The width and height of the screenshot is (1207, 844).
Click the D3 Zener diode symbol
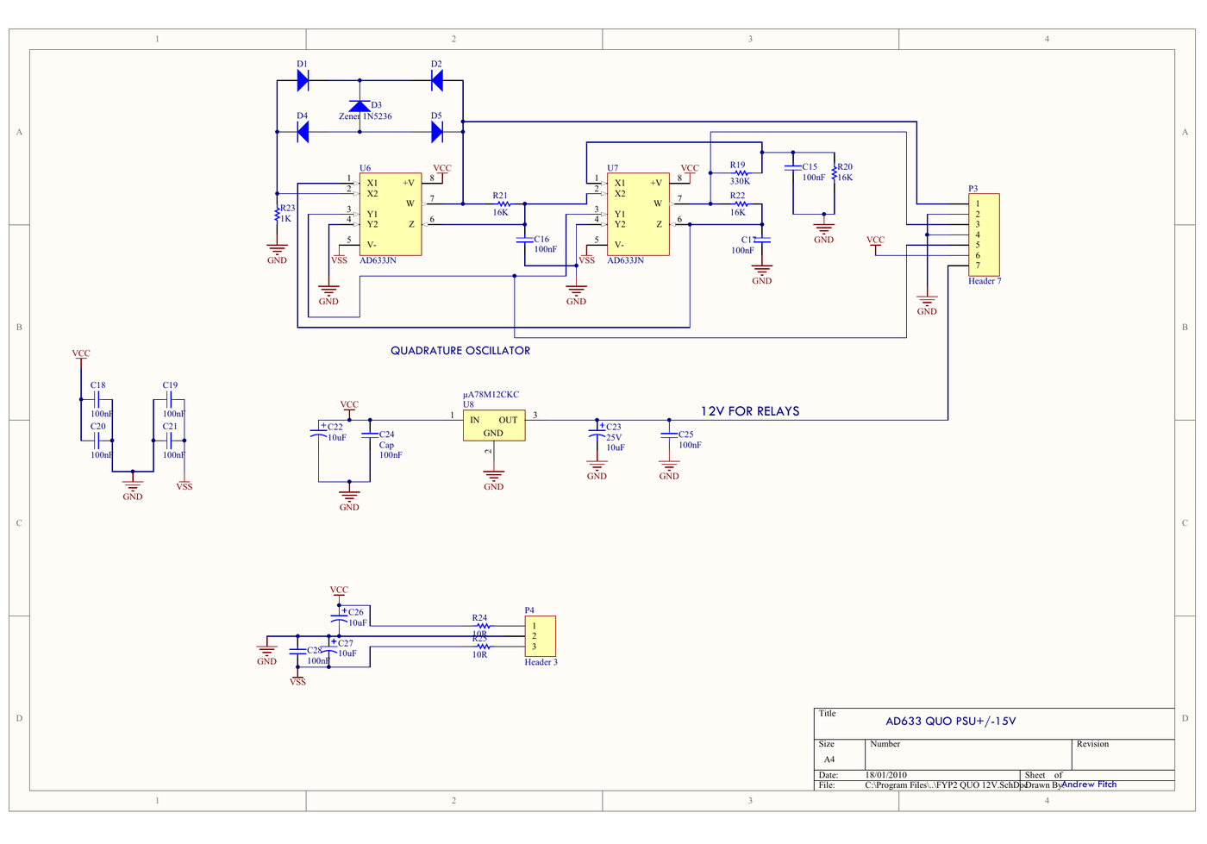(360, 106)
